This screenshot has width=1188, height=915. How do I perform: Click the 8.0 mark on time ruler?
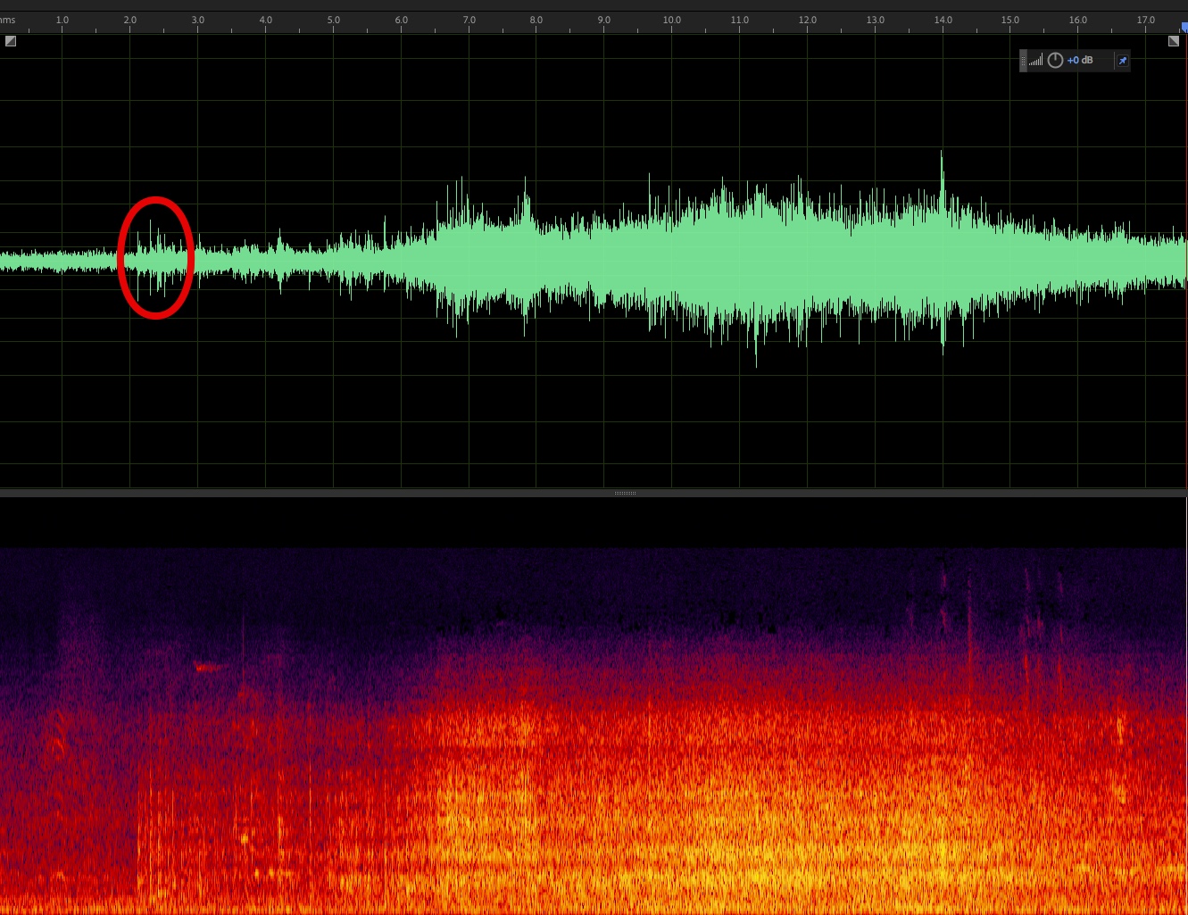click(536, 20)
